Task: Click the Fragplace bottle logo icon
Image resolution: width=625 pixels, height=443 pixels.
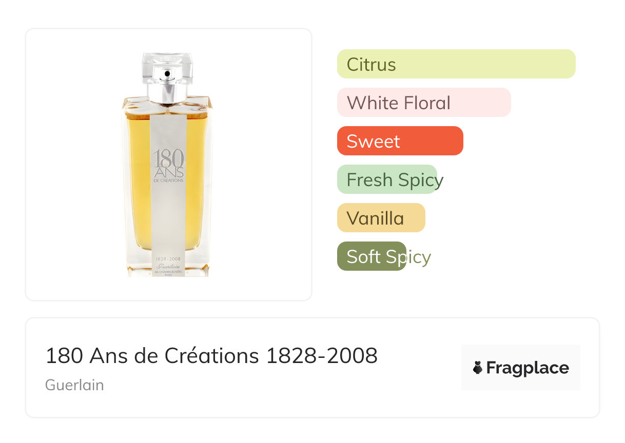Action: (x=478, y=368)
